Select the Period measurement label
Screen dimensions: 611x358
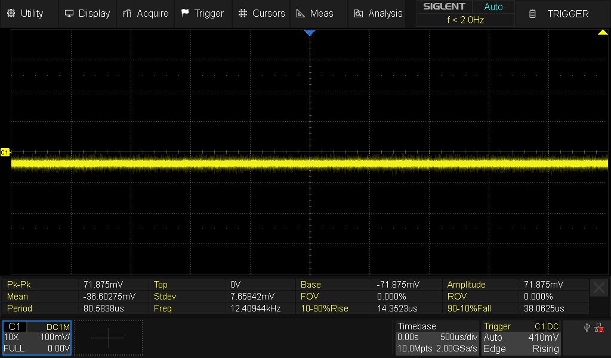coord(20,308)
